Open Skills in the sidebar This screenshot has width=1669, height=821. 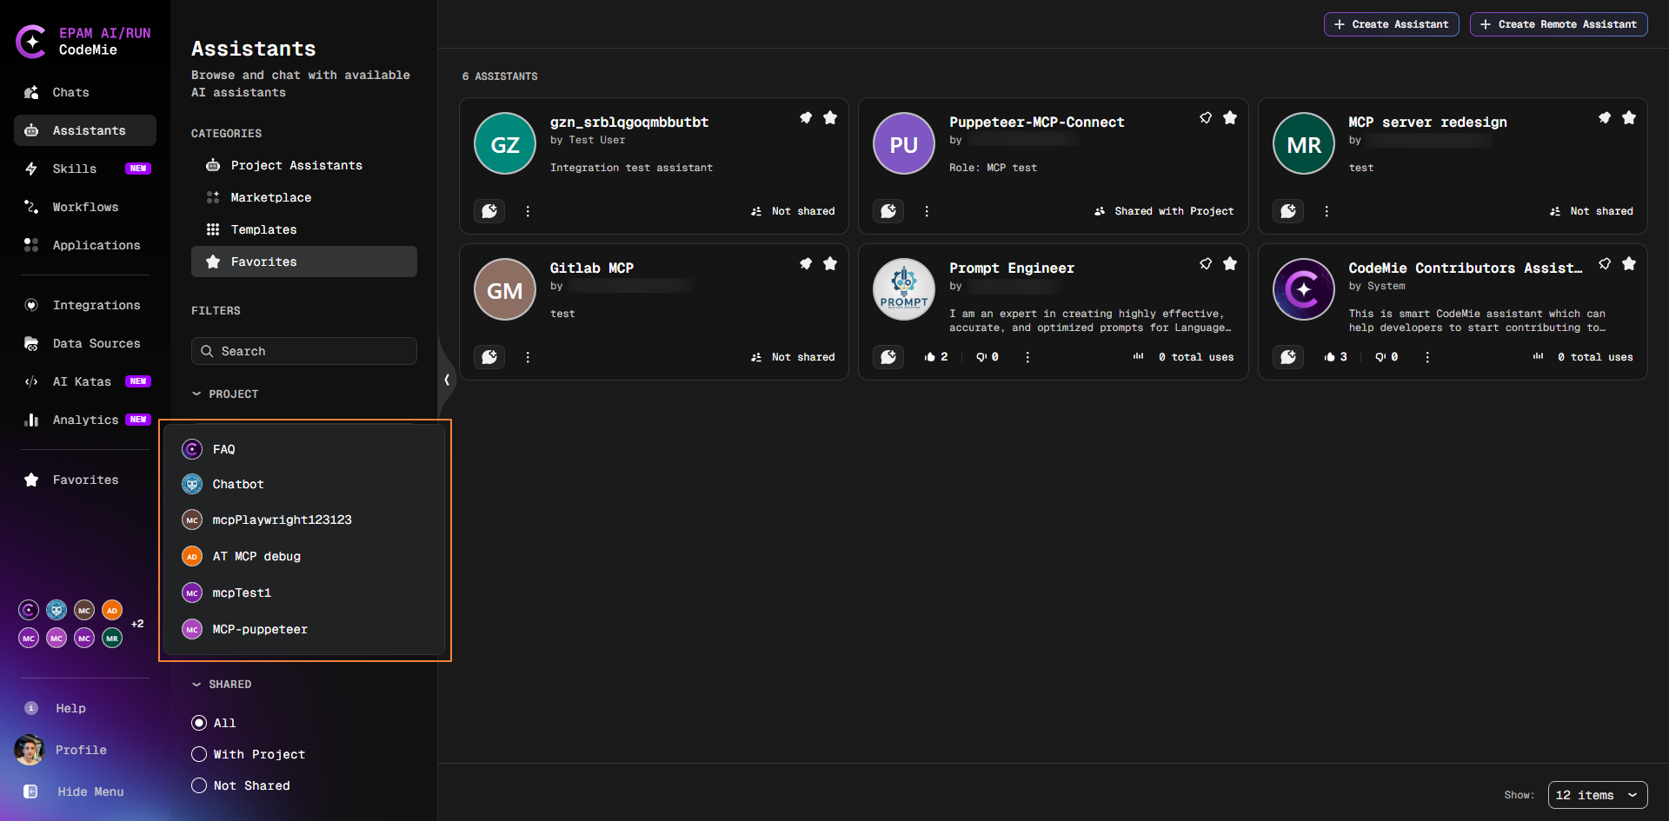(85, 169)
